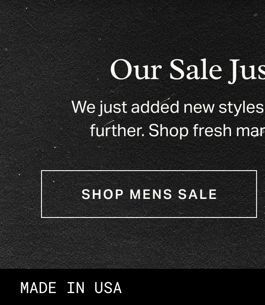The image size is (265, 305).
Task: Click the word "fresh" in the paragraph
Action: click(x=212, y=130)
